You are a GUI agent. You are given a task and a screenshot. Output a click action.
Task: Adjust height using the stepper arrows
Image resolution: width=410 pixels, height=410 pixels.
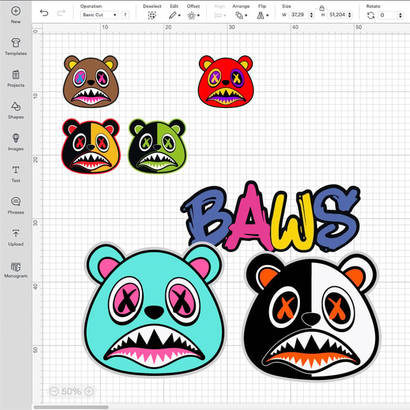click(x=350, y=15)
